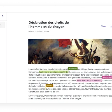
Task: Click the text 'sur des principes simples et incontestables'
Action: (x=65, y=89)
